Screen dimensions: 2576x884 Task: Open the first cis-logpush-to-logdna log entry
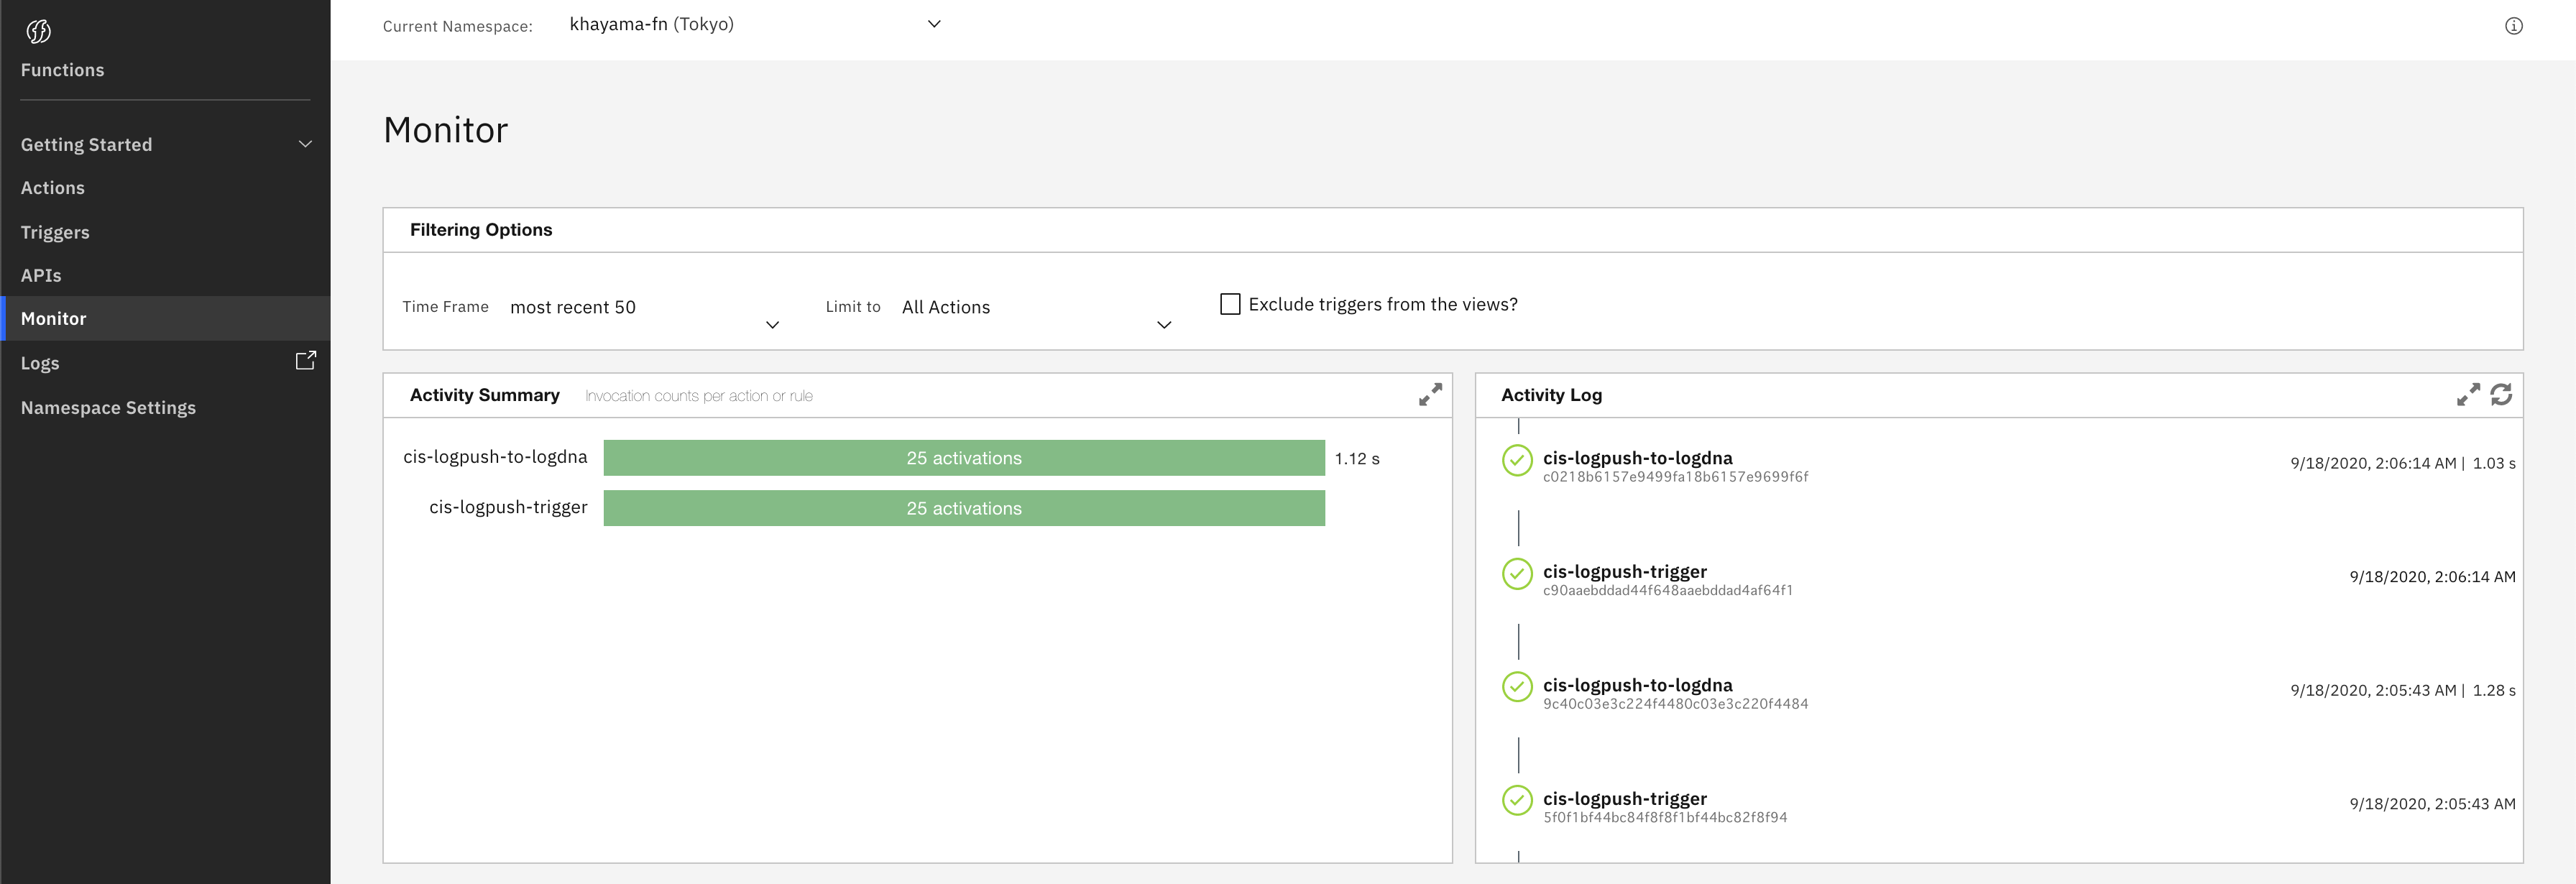[1637, 458]
